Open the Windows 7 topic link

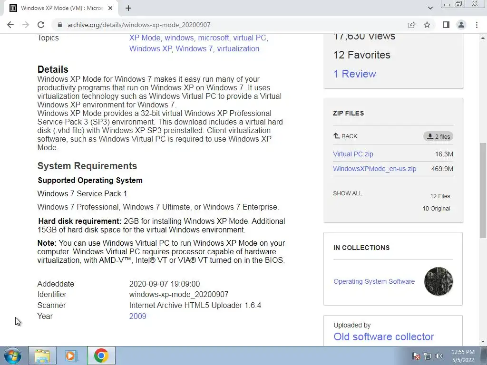(x=194, y=49)
